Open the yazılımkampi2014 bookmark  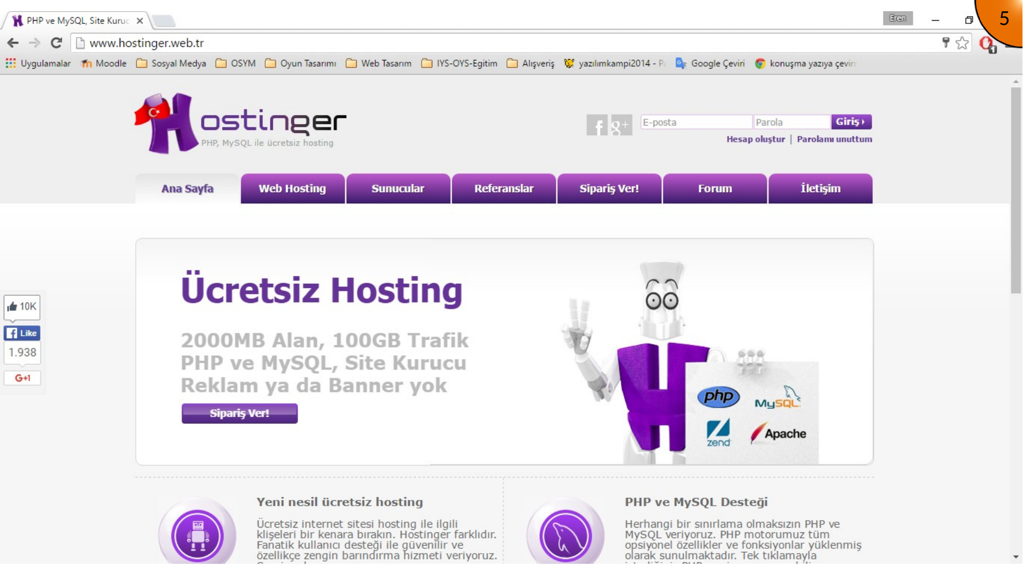(x=615, y=63)
